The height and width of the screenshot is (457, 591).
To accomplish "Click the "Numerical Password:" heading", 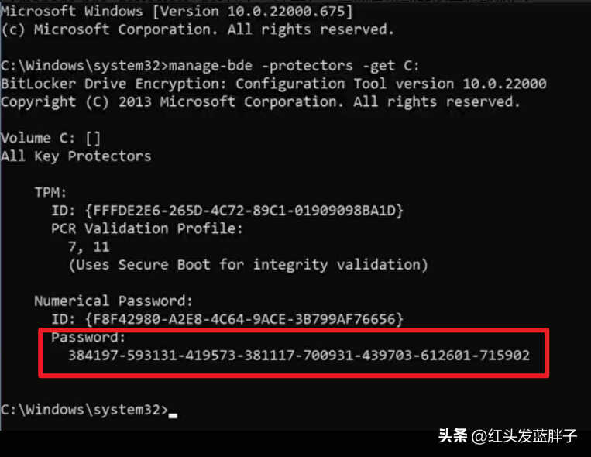I will (113, 301).
